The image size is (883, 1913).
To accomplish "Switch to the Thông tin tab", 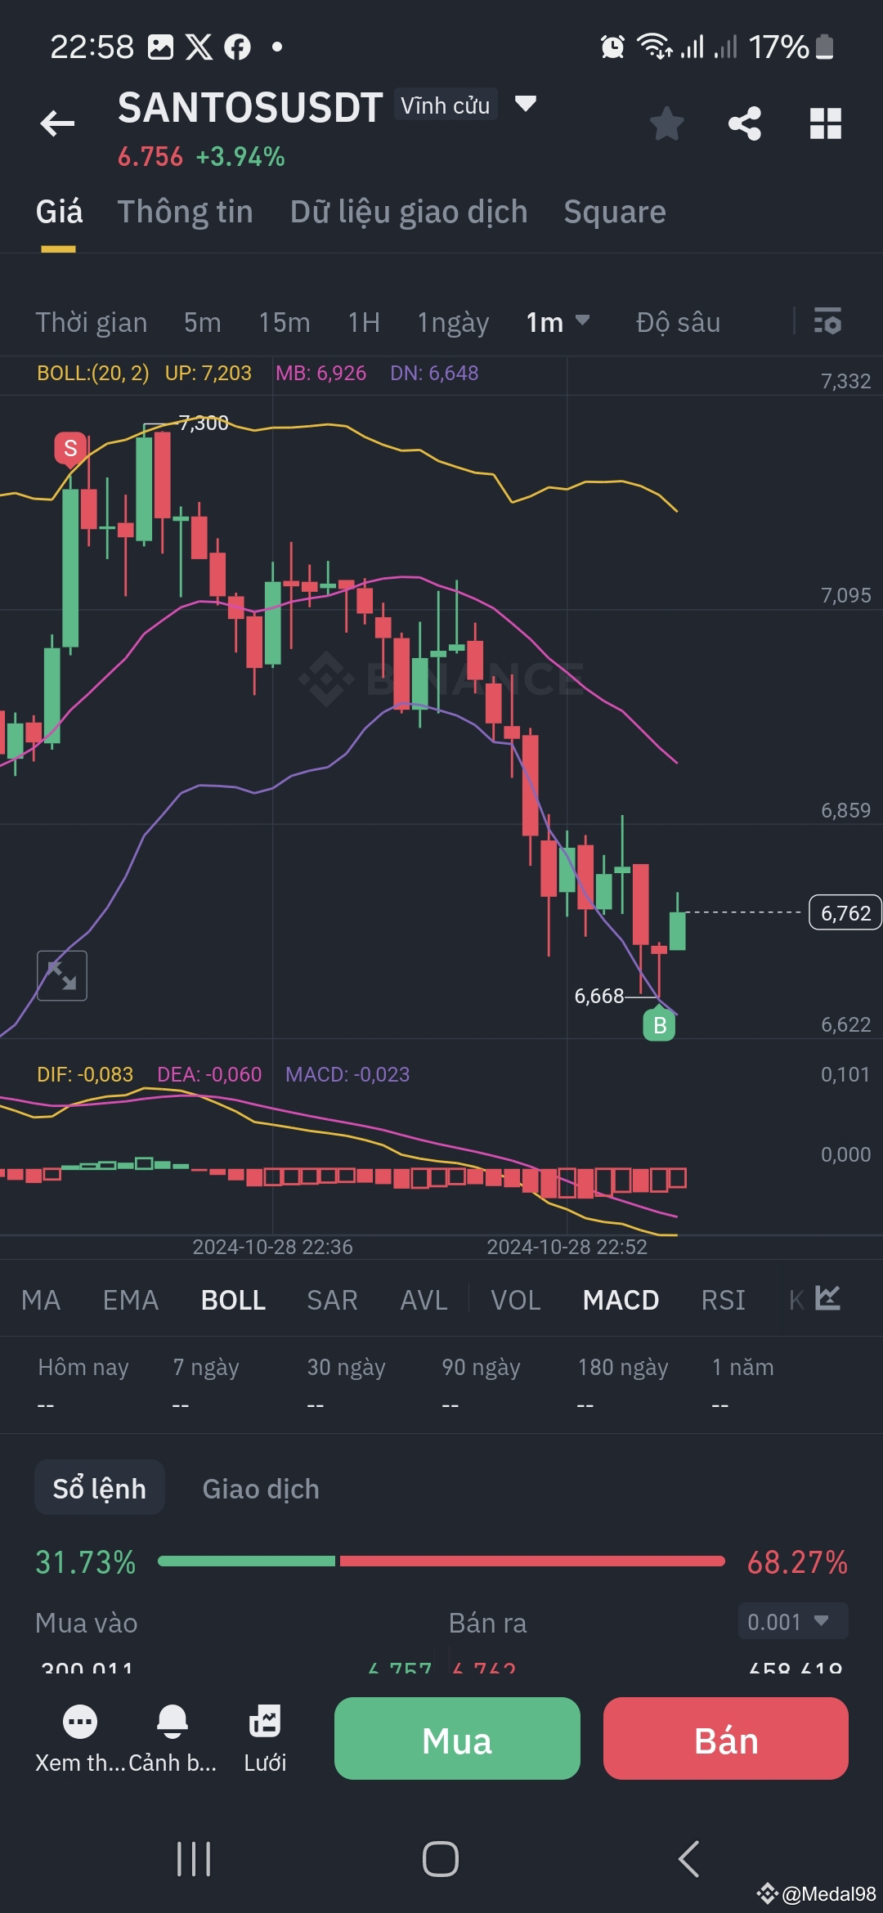I will [185, 212].
